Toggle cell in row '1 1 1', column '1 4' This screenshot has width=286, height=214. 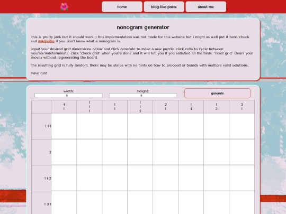click(191, 126)
